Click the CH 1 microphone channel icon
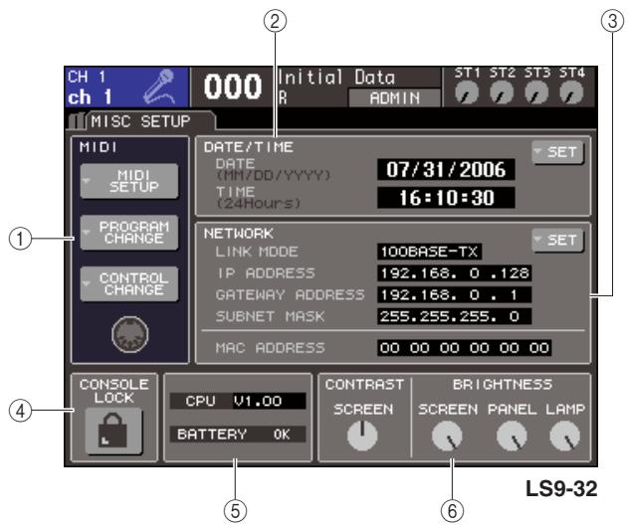628x528 pixels. (x=160, y=86)
